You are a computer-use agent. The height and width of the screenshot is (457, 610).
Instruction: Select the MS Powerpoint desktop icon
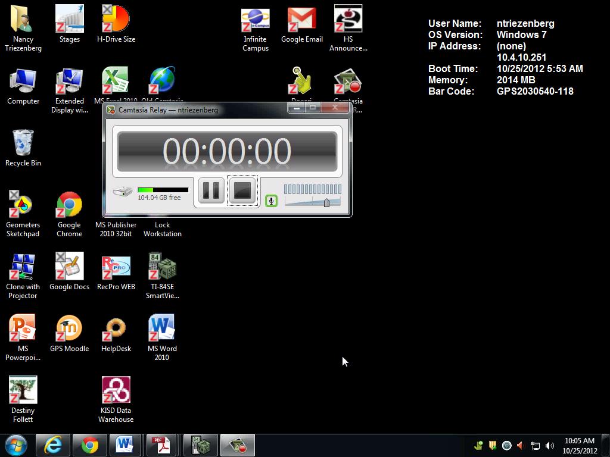23,337
